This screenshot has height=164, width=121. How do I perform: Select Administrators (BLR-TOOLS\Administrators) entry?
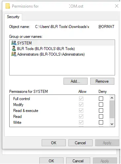62,54
